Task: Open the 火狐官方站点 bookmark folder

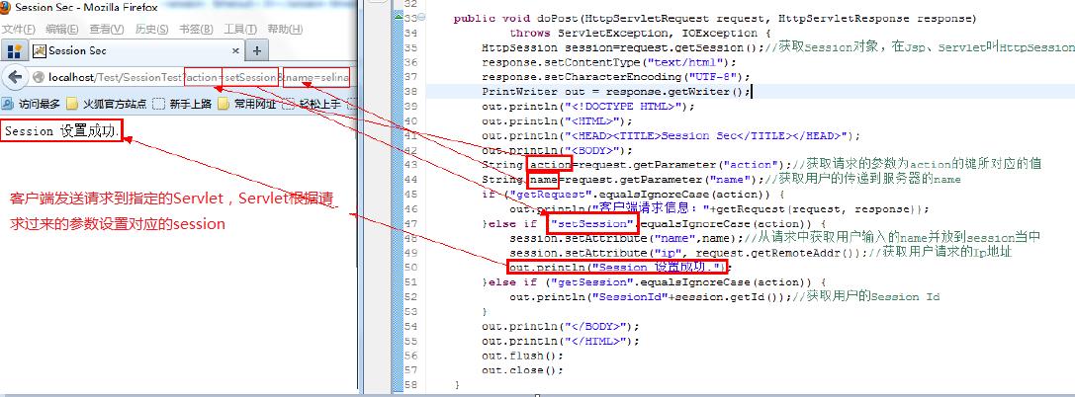Action: click(x=106, y=105)
